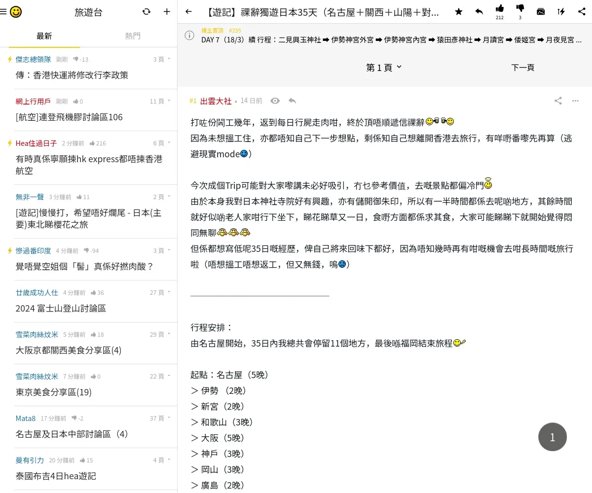Click the pinned post label #235
This screenshot has width=592, height=493.
pyautogui.click(x=235, y=30)
